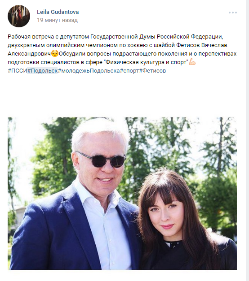Open the post options three-dot menu
This screenshot has height=281, width=249.
(x=233, y=13)
